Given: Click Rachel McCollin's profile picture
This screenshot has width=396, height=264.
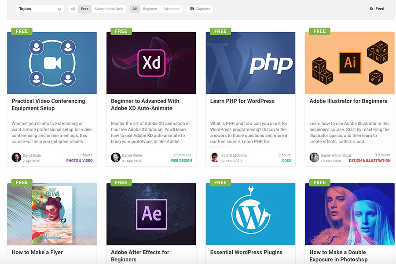Looking at the screenshot, I should click(x=215, y=158).
